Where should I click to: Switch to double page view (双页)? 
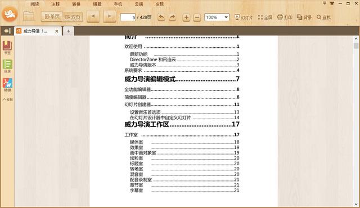pos(73,17)
